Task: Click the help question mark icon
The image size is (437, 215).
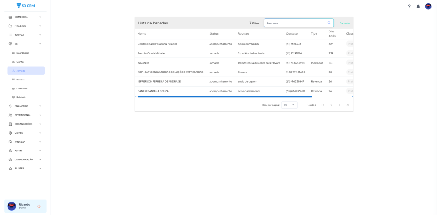Action: click(409, 6)
